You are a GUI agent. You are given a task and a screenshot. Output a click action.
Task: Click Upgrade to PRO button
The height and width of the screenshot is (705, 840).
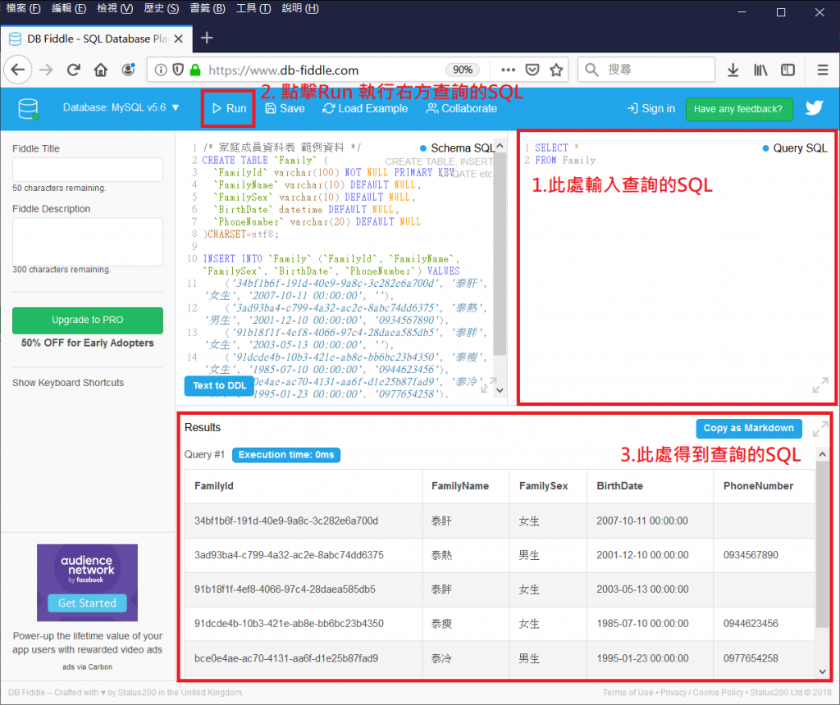(x=87, y=320)
